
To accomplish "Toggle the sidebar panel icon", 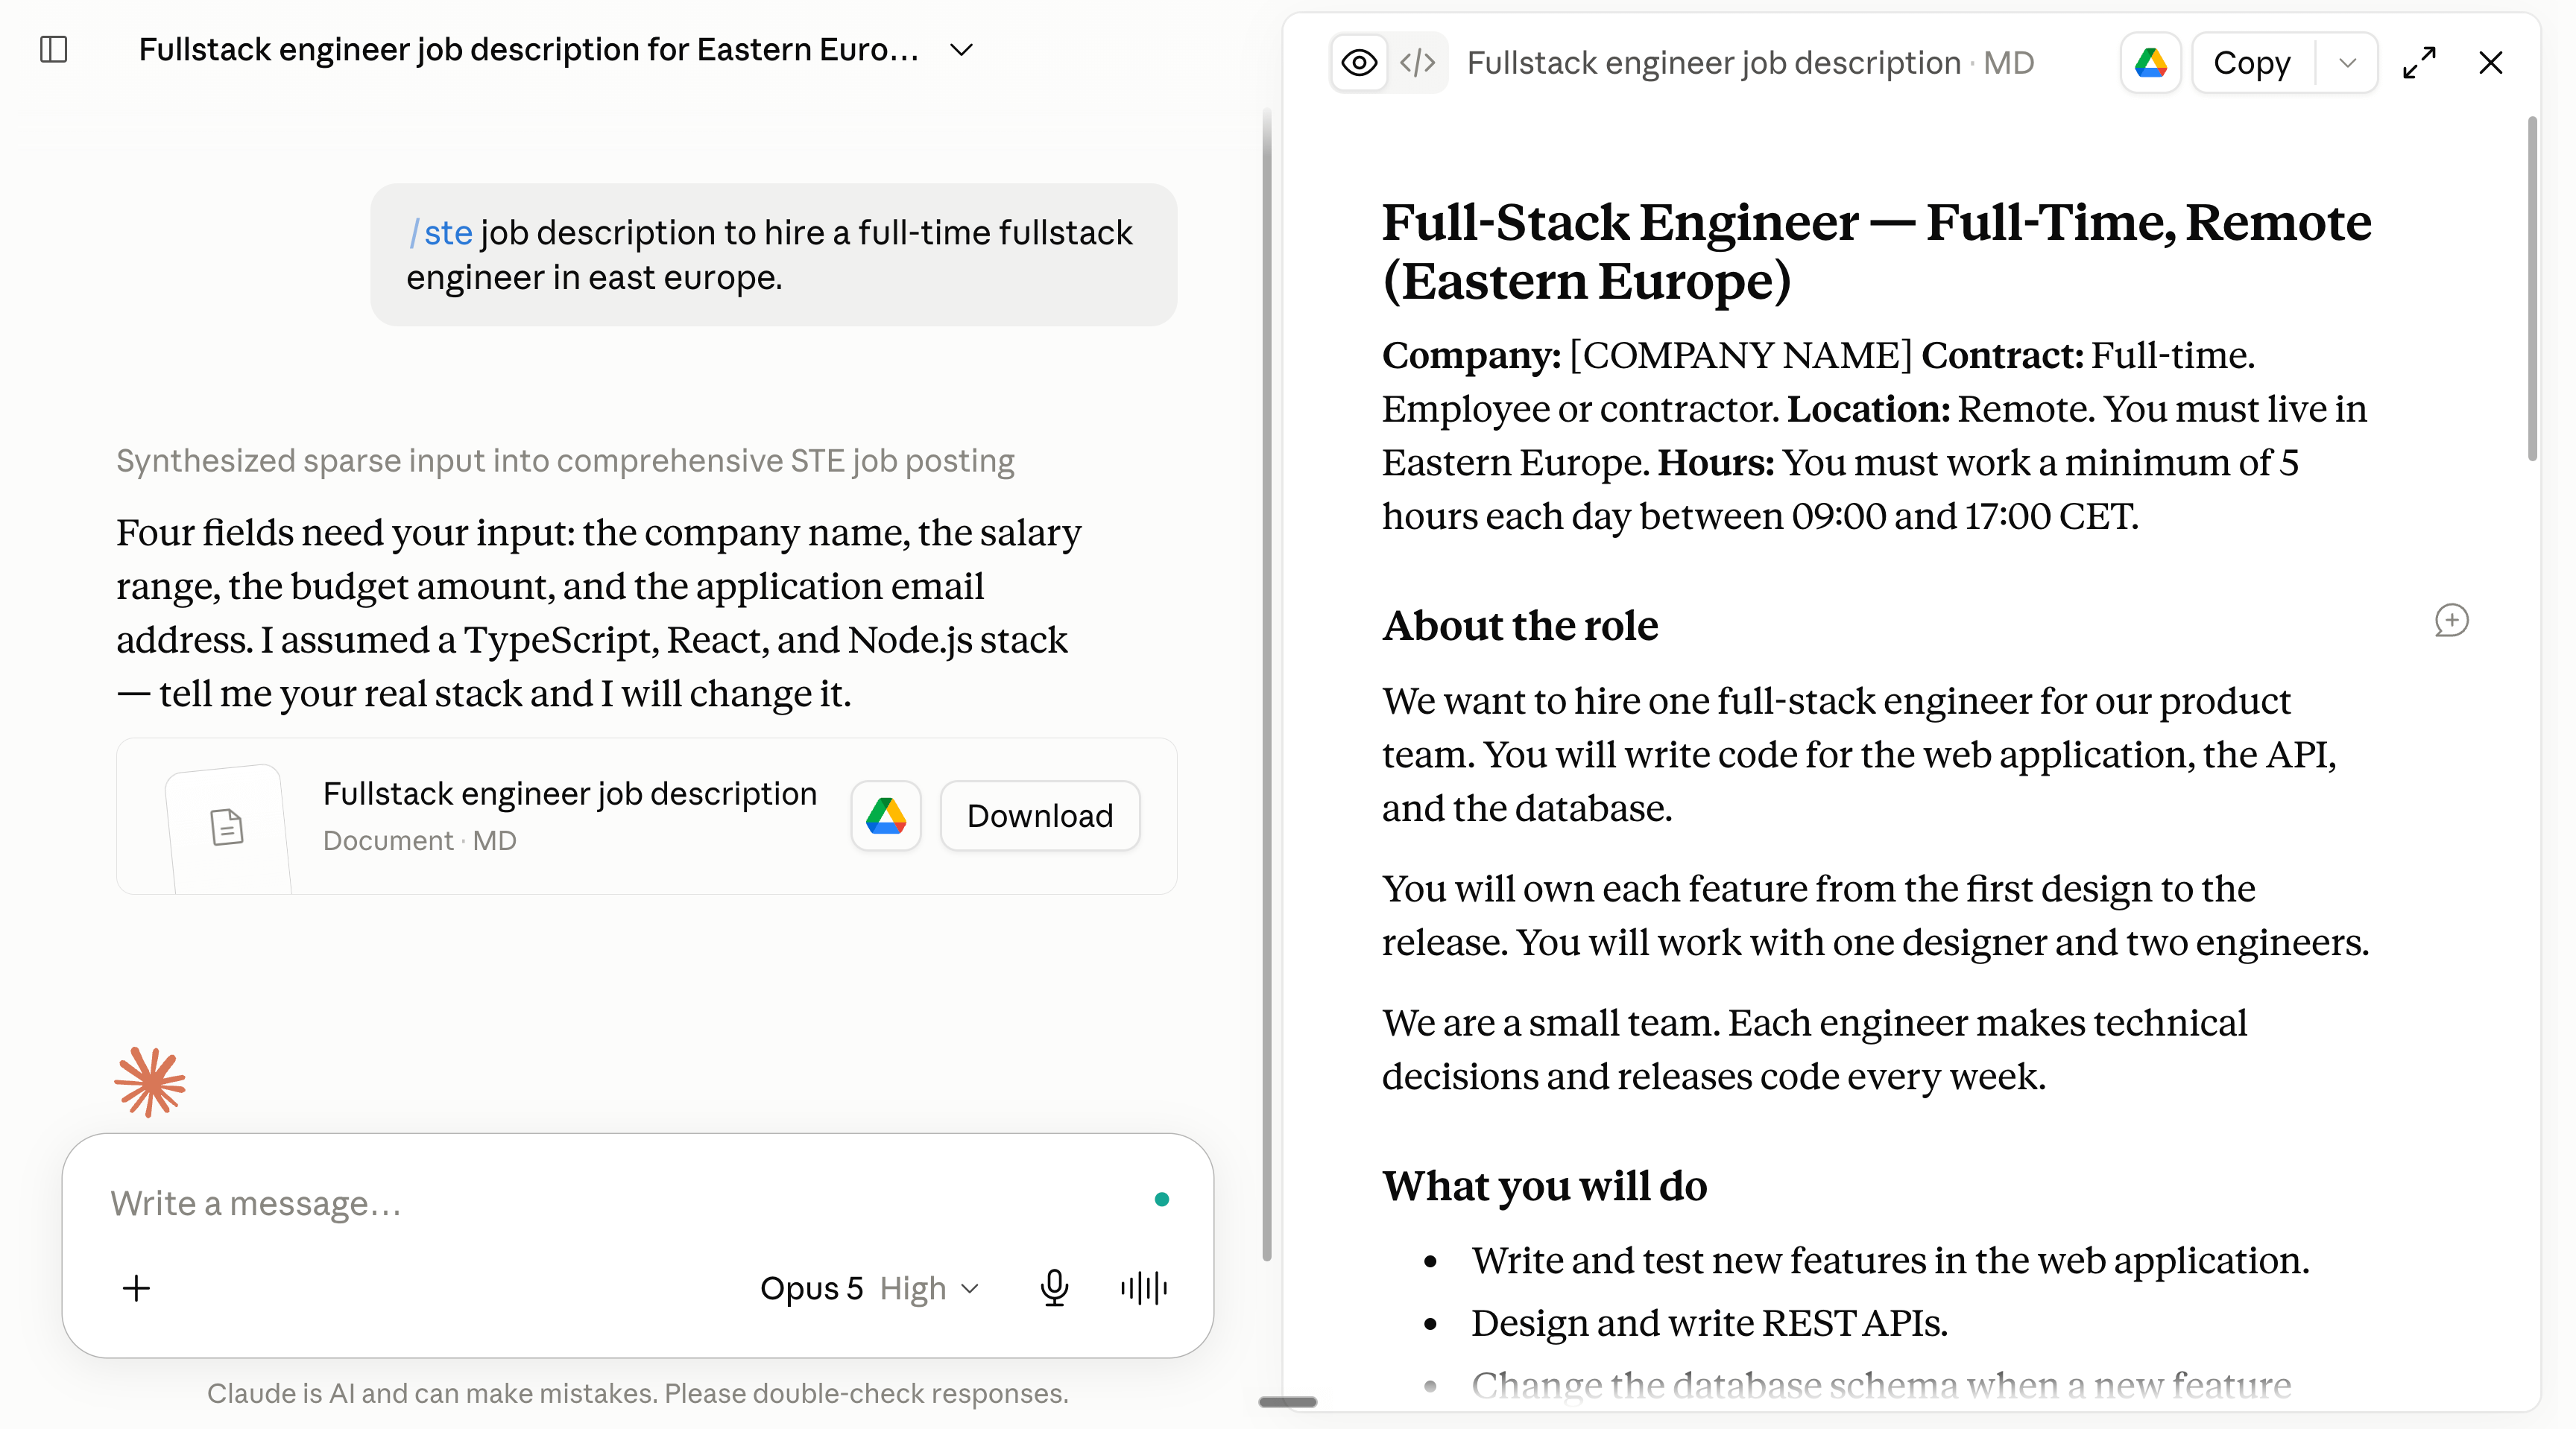I will pos(54,49).
